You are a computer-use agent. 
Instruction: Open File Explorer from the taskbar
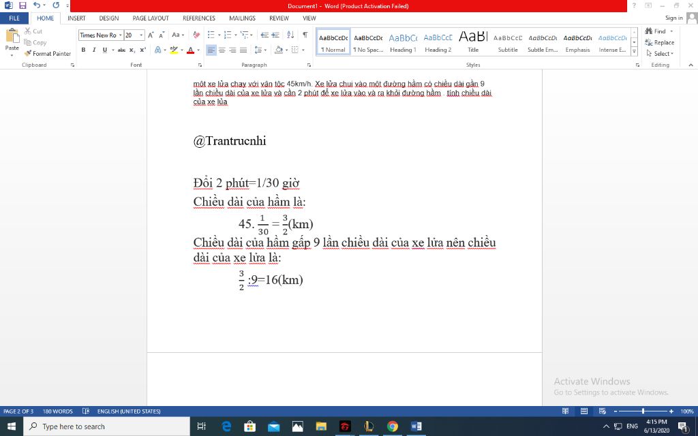(321, 426)
